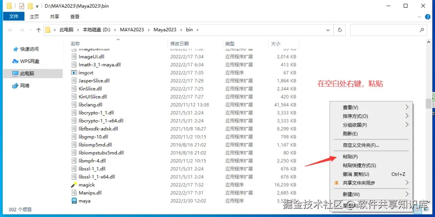435x217 pixels.
Task: Select the Imath-3_1-maya.dll file icon
Action: click(74, 64)
